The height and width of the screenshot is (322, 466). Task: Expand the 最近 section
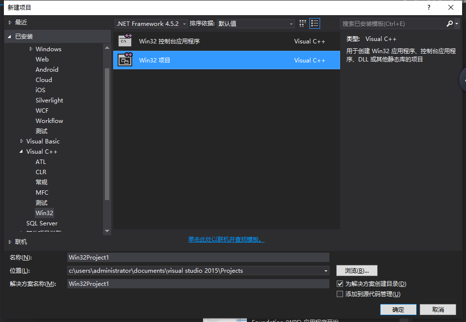click(x=10, y=22)
